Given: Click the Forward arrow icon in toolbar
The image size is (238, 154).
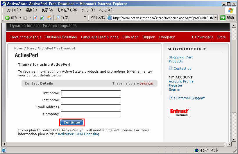Looking at the screenshot, I should [25, 18].
